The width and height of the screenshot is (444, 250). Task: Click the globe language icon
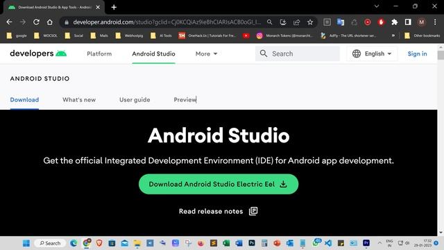click(x=357, y=53)
